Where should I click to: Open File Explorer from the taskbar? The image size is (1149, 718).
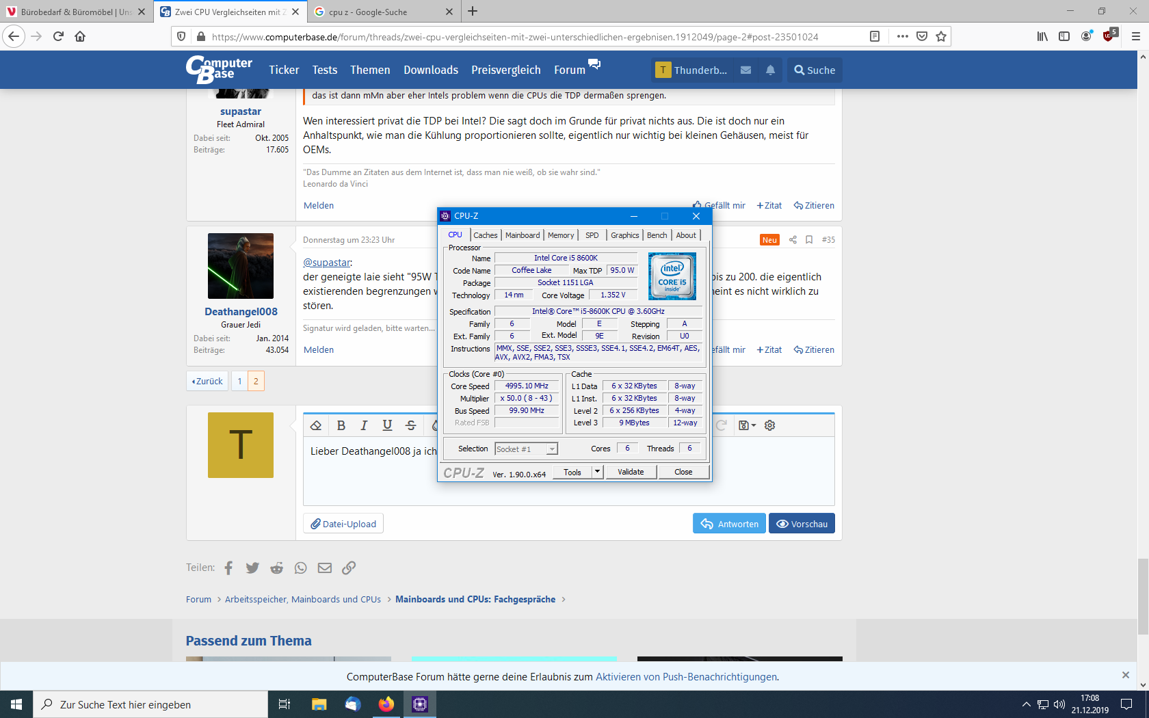coord(319,704)
